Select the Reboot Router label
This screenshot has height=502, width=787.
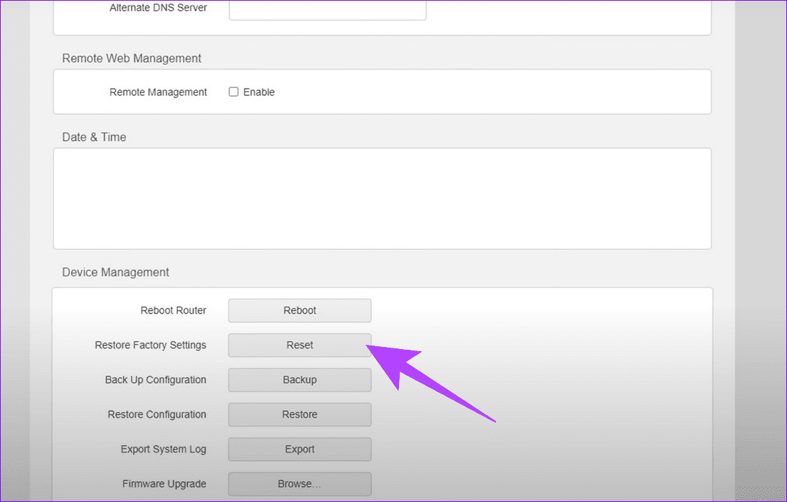pyautogui.click(x=173, y=310)
